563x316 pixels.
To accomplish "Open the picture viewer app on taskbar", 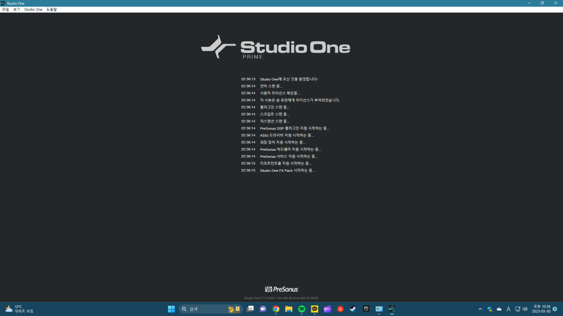I will coord(379,309).
